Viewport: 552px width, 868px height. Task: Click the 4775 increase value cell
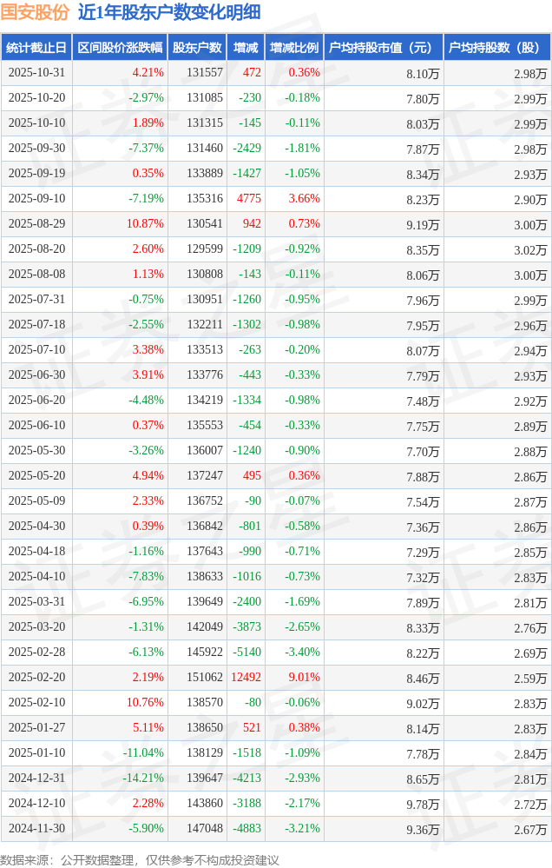point(248,199)
